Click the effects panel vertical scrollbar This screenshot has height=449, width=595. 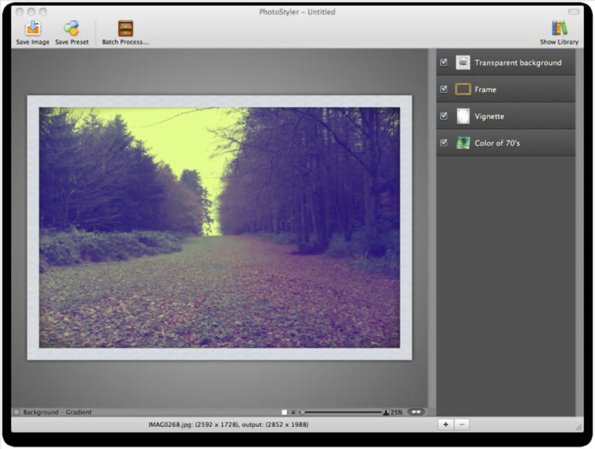579,232
